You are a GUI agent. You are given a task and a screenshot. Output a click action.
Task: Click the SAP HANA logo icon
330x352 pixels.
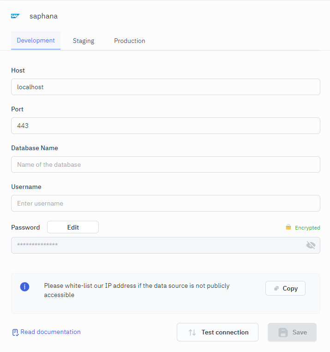(15, 16)
